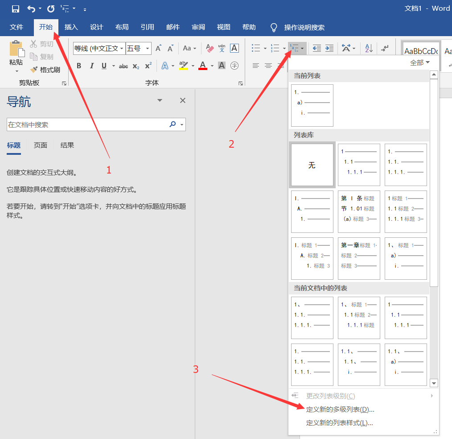The width and height of the screenshot is (452, 439).
Task: Highlight text with yellow highlighter
Action: tap(183, 66)
